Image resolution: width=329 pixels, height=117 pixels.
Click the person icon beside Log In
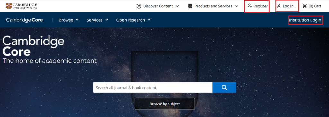(279, 6)
